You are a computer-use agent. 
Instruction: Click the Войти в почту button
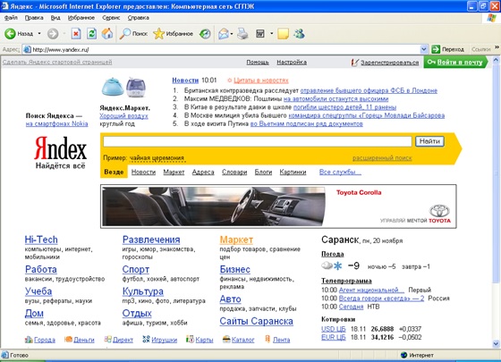[455, 62]
